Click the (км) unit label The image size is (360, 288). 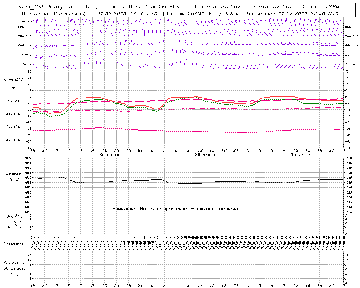(14, 274)
